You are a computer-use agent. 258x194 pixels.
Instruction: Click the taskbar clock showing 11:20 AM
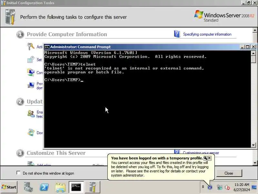point(242,187)
